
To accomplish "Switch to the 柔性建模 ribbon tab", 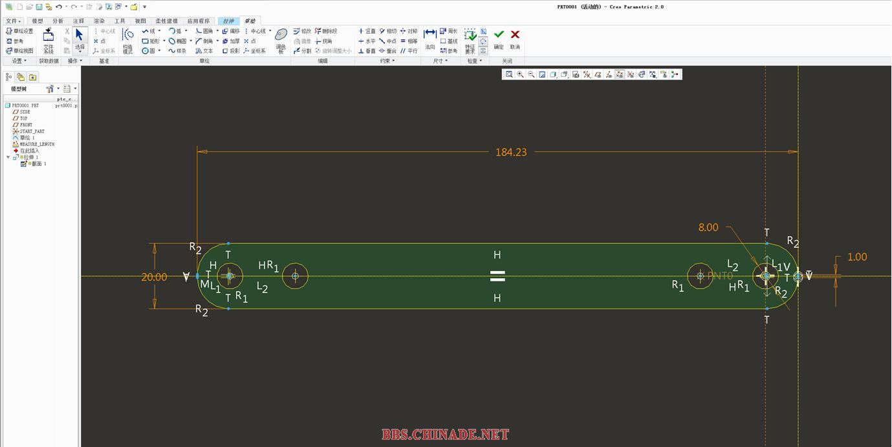I will pos(166,21).
